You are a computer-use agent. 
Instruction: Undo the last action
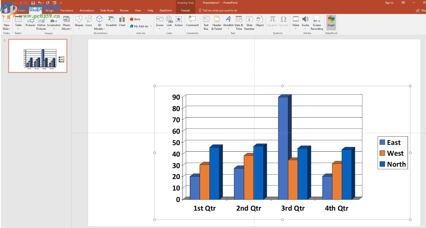40,3
